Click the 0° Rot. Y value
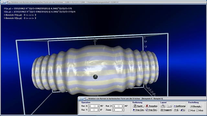 click(x=101, y=110)
